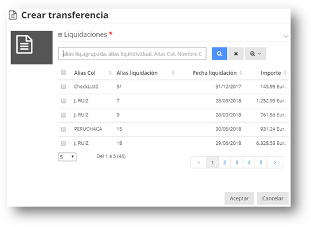The width and height of the screenshot is (311, 227).
Task: Go to page 3 of results
Action: (x=237, y=163)
